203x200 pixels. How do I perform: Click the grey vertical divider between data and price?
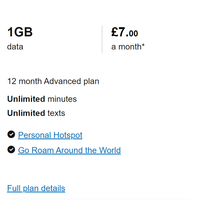click(102, 39)
